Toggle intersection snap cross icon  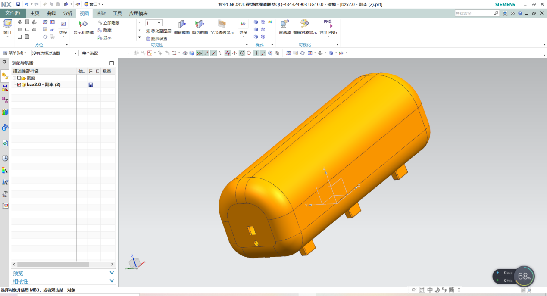point(234,53)
